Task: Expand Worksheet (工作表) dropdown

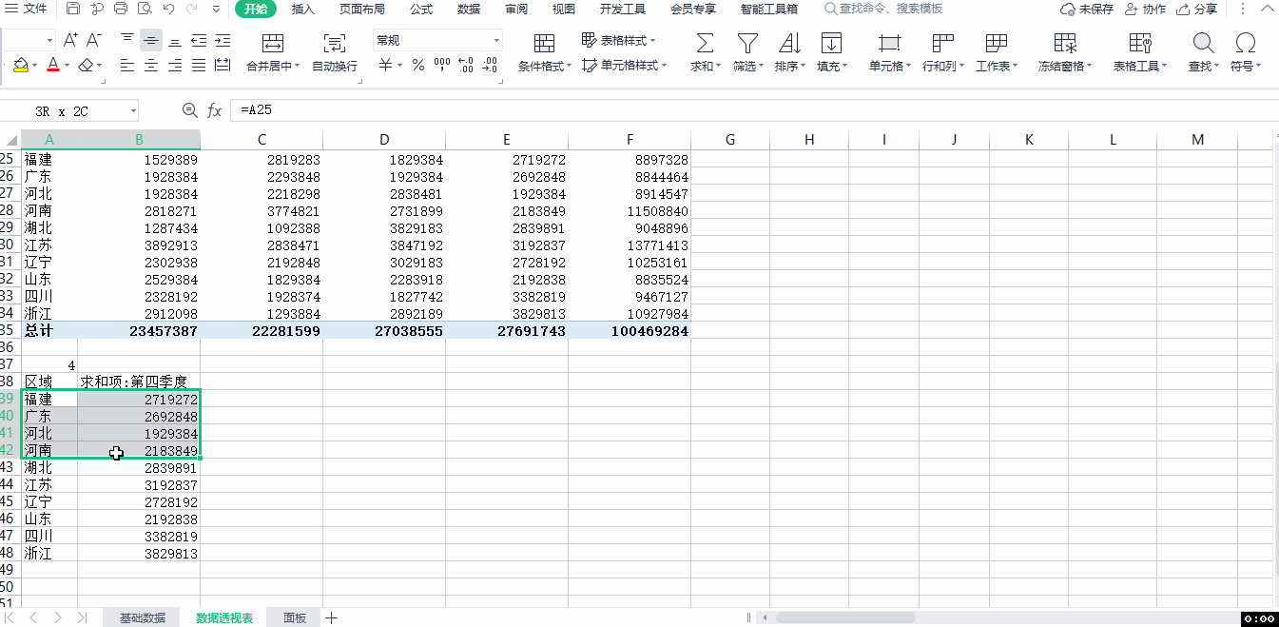Action: coord(1015,67)
